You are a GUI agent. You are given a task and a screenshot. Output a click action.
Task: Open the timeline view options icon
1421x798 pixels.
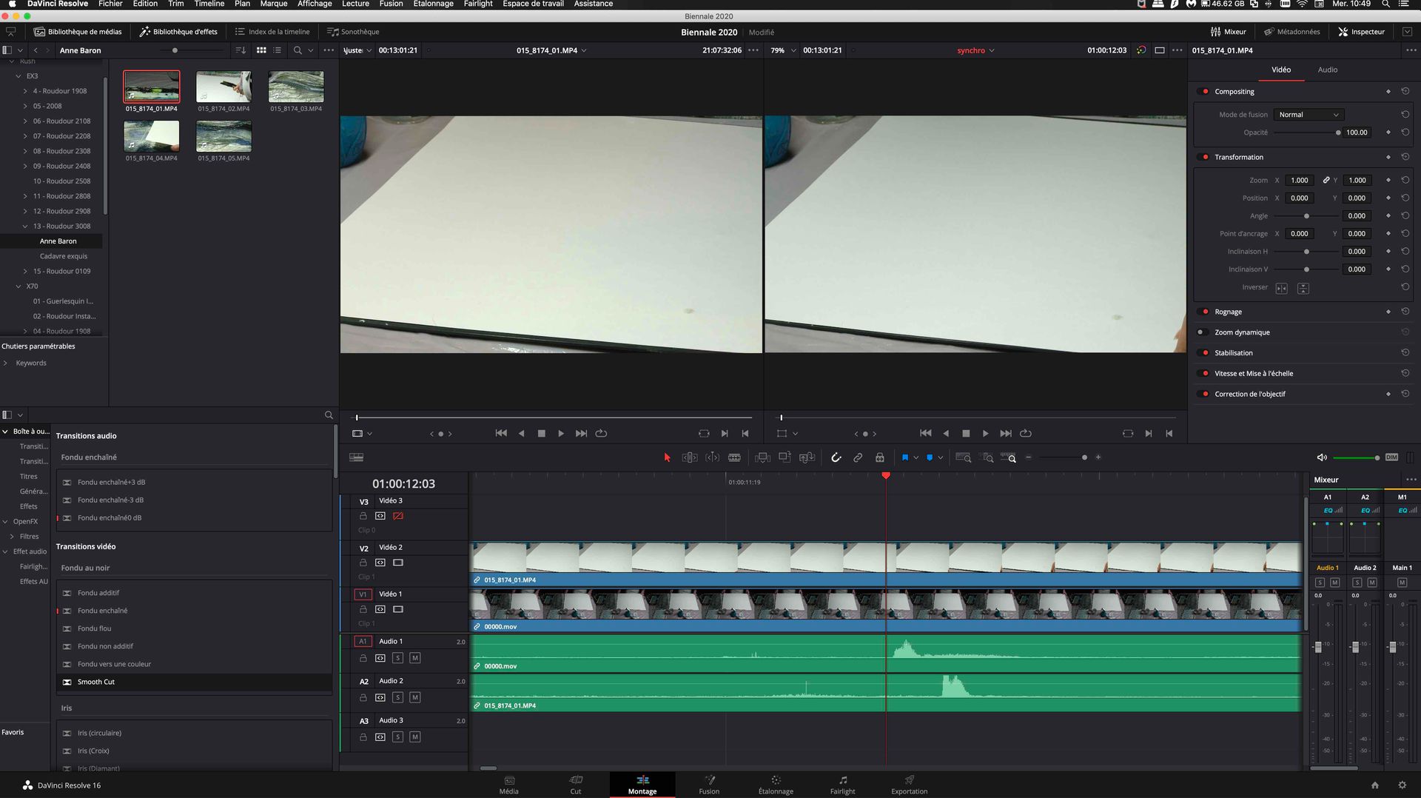(x=356, y=457)
